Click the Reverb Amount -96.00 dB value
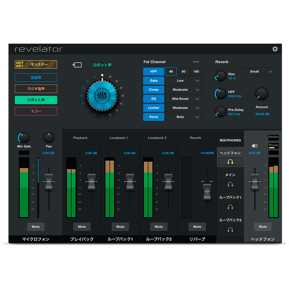The height and width of the screenshot is (289, 289). tap(262, 114)
